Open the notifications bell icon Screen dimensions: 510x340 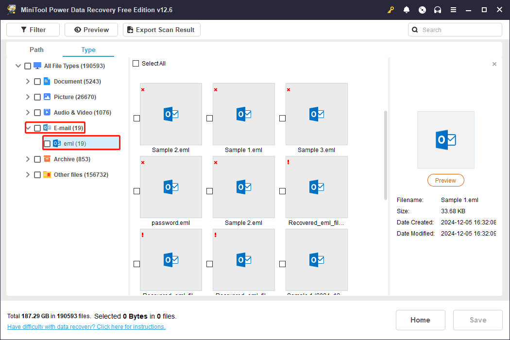pyautogui.click(x=407, y=9)
